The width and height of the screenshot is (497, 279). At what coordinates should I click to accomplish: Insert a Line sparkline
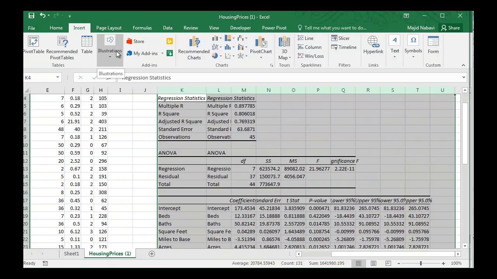[x=306, y=38]
